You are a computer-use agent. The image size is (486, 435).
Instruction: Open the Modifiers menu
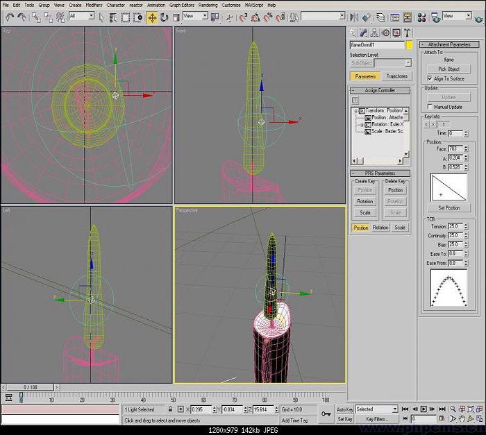pyautogui.click(x=94, y=6)
